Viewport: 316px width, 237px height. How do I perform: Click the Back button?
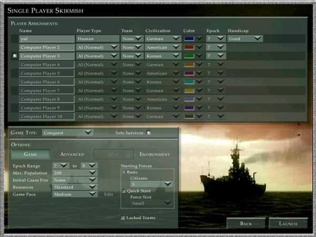coord(246,223)
